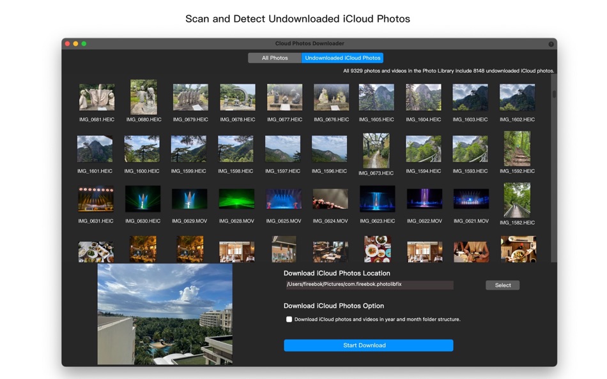Select video thumbnail IMG_0625.MOV
The width and height of the screenshot is (607, 379).
click(284, 199)
